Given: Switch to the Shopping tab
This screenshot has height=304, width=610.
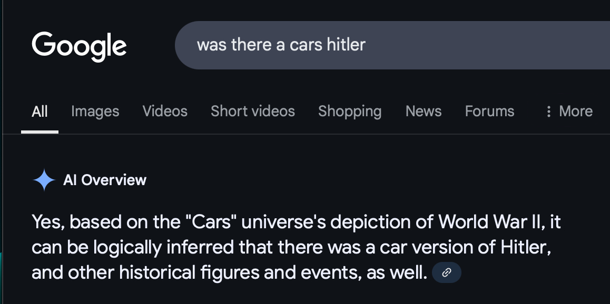Looking at the screenshot, I should [x=350, y=112].
